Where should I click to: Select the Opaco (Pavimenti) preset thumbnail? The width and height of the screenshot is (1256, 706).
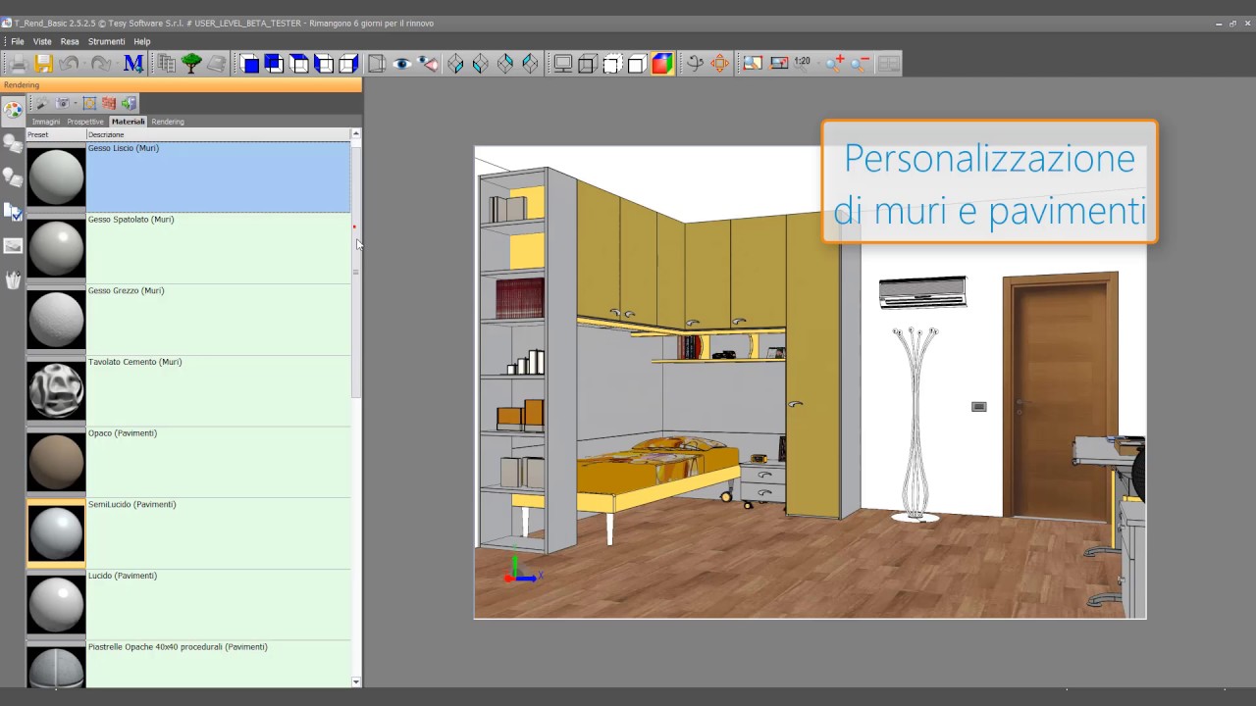[x=56, y=462]
